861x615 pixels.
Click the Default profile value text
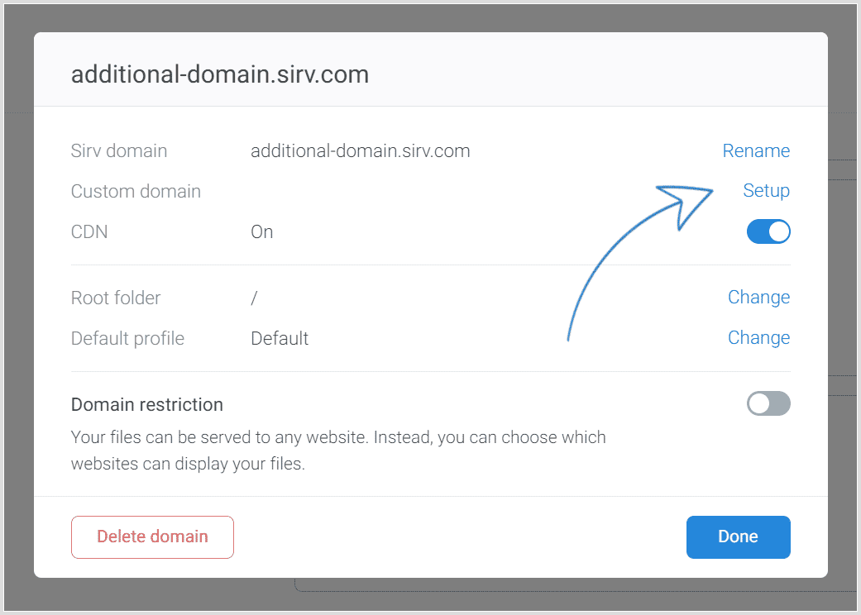point(280,338)
